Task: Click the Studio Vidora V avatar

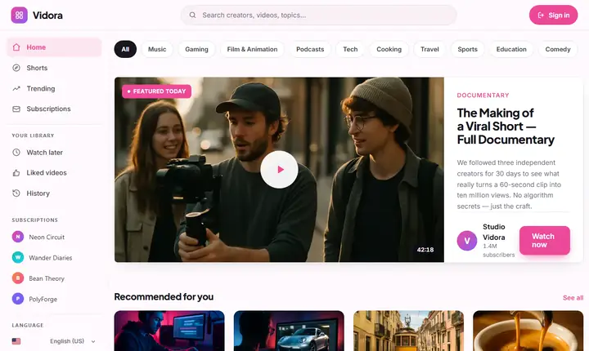Action: 467,240
